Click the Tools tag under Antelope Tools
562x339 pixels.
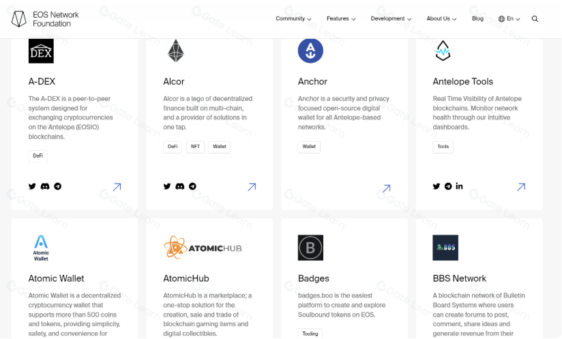point(443,147)
